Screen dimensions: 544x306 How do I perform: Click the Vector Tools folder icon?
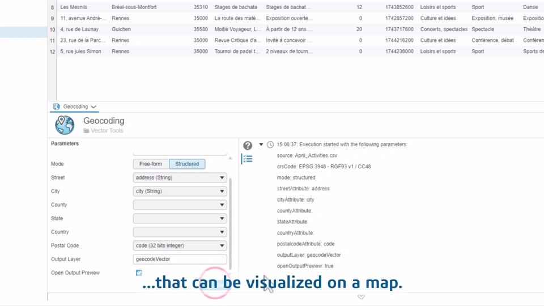(86, 131)
